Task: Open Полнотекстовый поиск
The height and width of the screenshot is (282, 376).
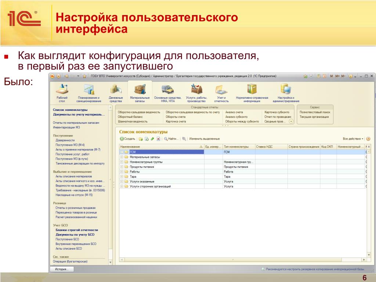Action: click(315, 112)
